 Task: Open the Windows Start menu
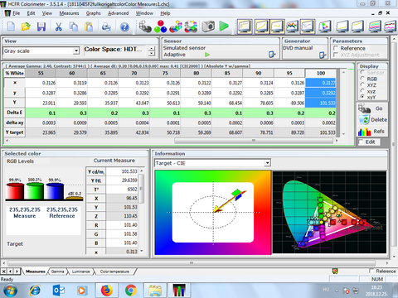click(11, 291)
